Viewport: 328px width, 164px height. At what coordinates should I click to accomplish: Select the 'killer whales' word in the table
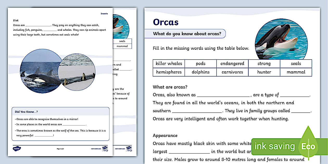pos(168,63)
